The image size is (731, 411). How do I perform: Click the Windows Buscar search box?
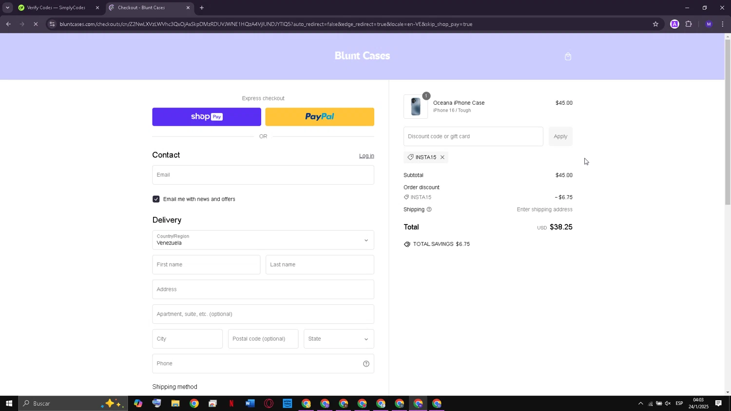[73, 403]
